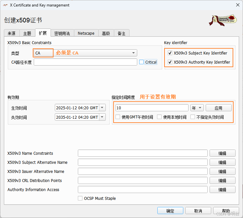Expand the 失效时间 date picker arrow

point(102,117)
